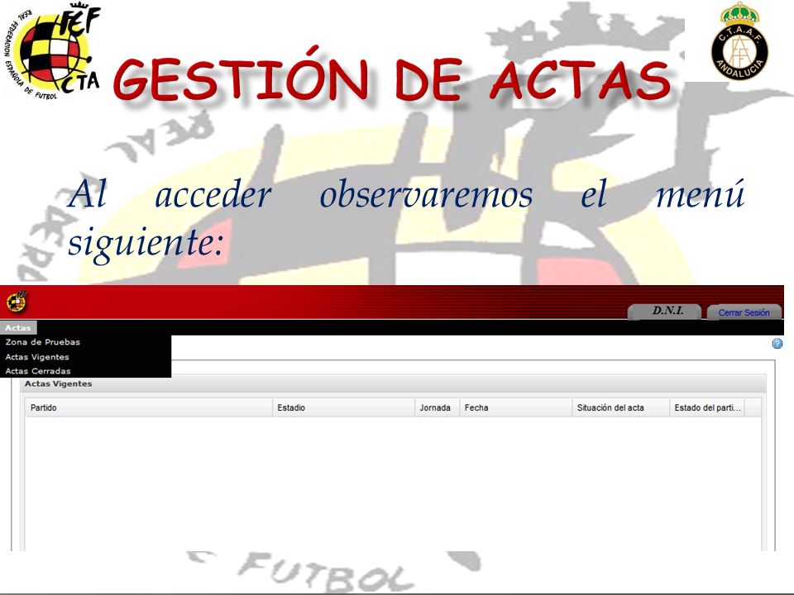This screenshot has height=595, width=794.
Task: Choose Actas Vigentes from the menu
Action: click(37, 357)
